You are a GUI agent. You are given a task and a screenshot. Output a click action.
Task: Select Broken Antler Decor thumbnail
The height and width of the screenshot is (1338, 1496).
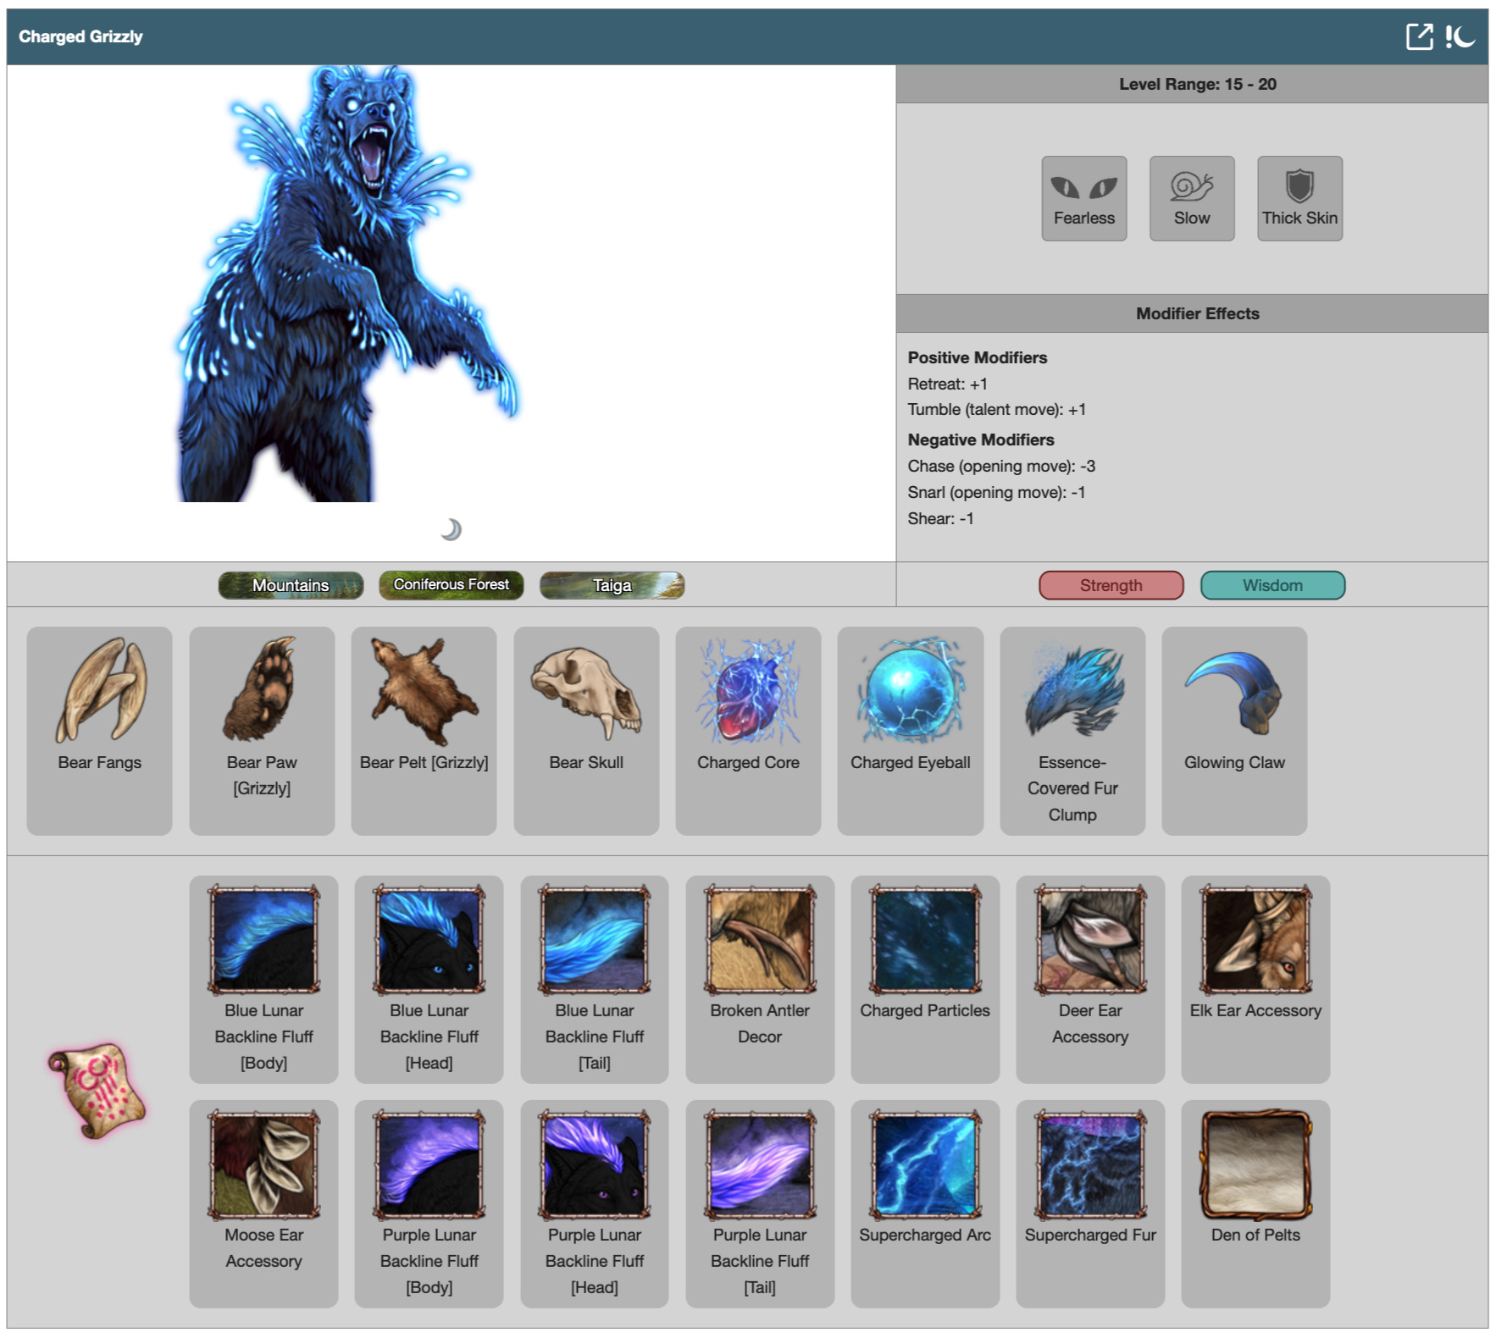click(760, 940)
